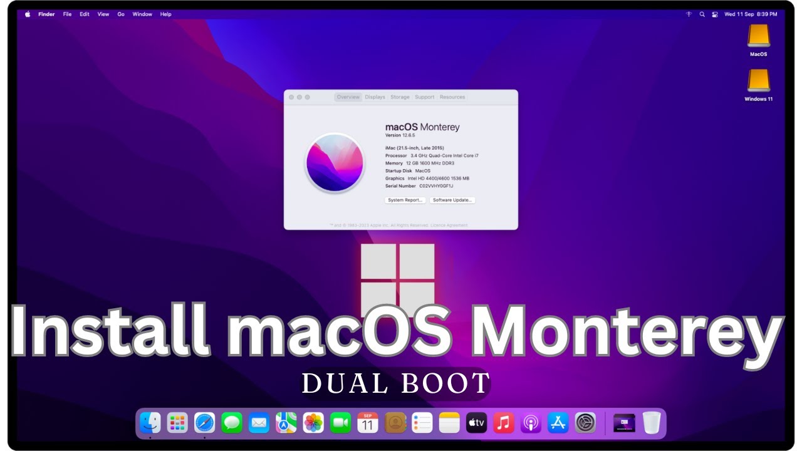Switch to the Displays tab
The height and width of the screenshot is (451, 802).
[x=375, y=97]
